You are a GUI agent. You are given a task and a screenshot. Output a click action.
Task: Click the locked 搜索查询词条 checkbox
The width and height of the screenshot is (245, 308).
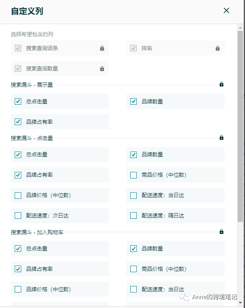[18, 48]
